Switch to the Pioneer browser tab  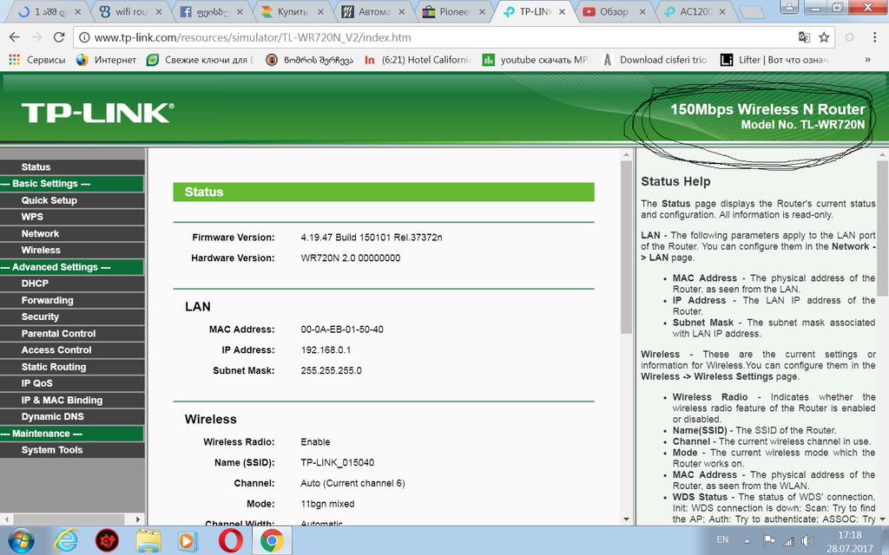pyautogui.click(x=453, y=11)
